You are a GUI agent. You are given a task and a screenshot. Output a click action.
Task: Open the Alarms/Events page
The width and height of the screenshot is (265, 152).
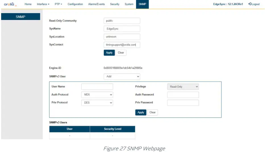pos(96,4)
